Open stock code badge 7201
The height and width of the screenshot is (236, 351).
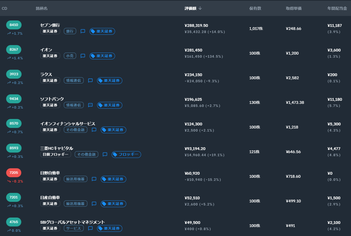coord(14,197)
